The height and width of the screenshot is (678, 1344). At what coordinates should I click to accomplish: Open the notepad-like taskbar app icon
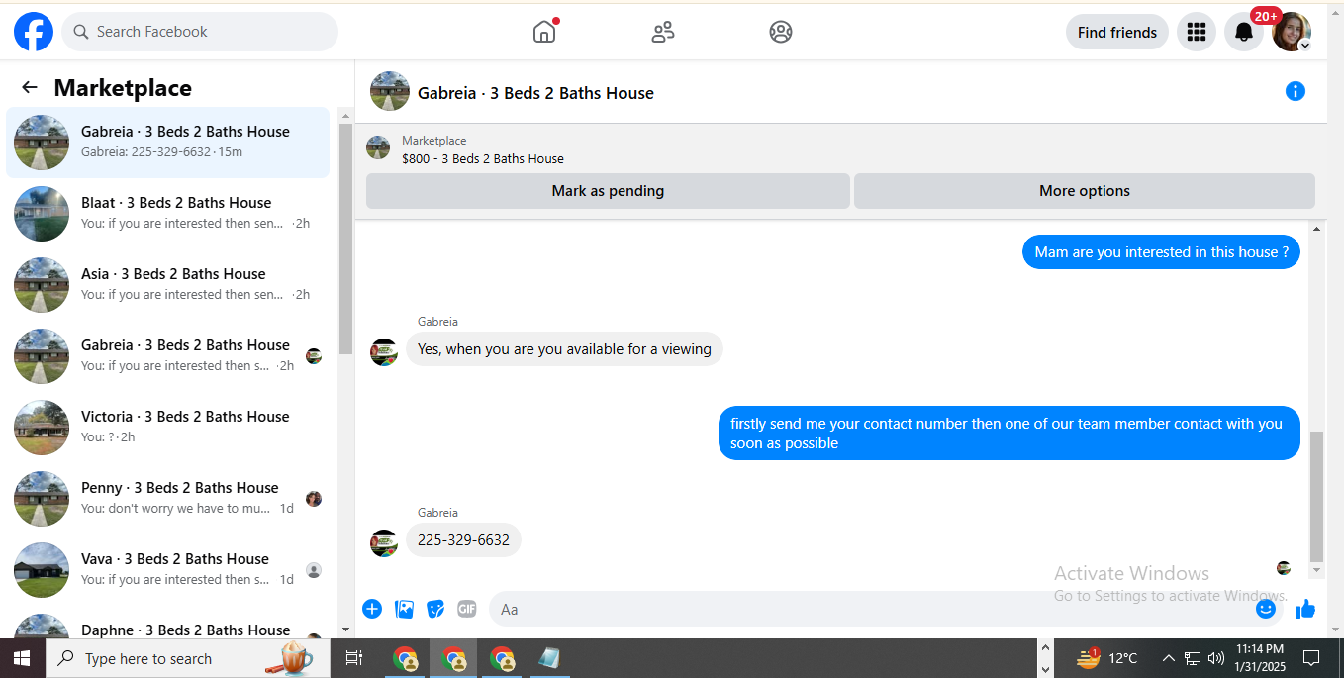pyautogui.click(x=548, y=658)
